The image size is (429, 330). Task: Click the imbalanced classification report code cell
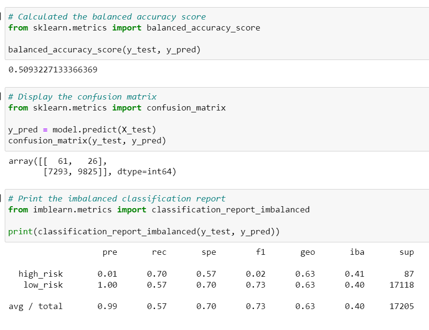[217, 216]
